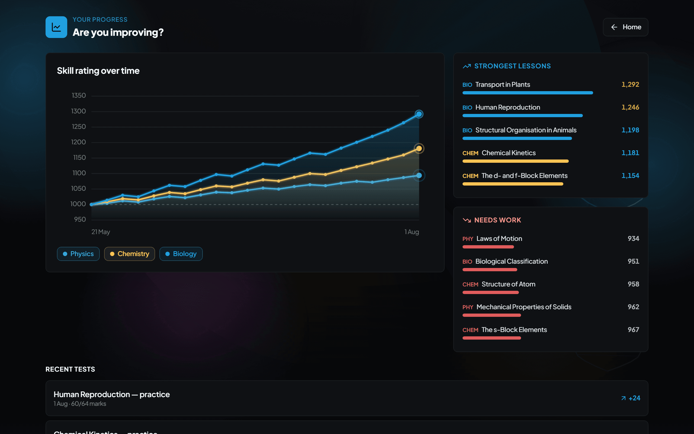Click the Laws of Motion red bar
Screen dimensions: 694x434
(x=488, y=247)
